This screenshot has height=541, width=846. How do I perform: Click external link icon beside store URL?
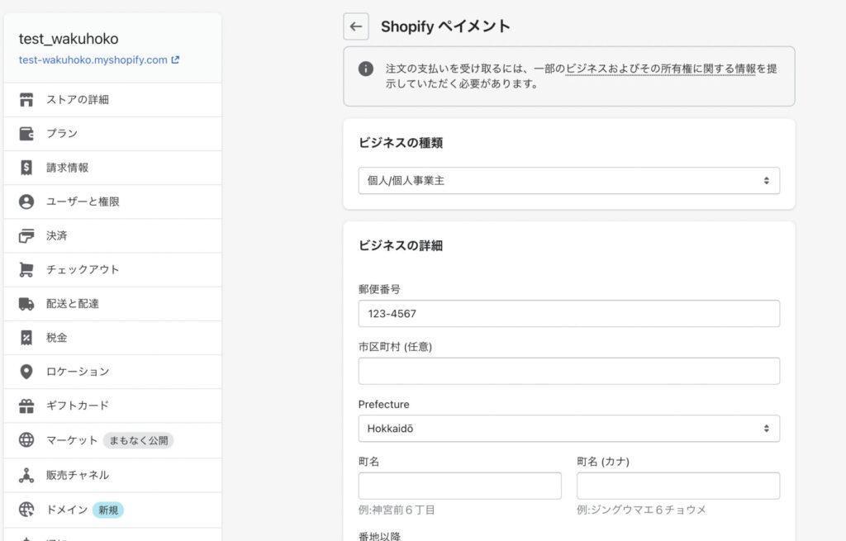click(175, 59)
